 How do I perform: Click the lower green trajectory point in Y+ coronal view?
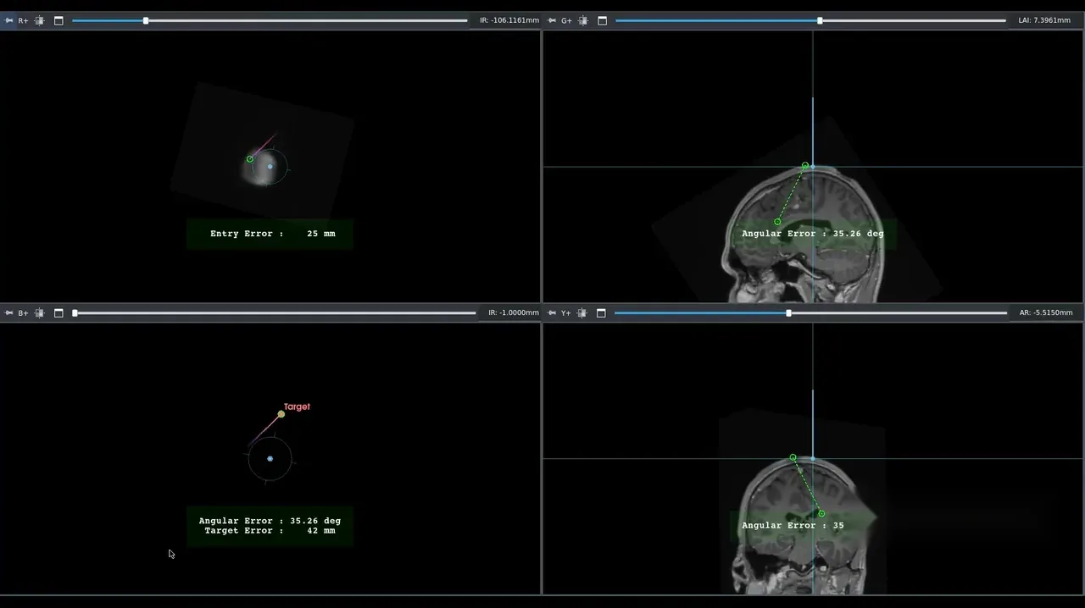(x=821, y=513)
